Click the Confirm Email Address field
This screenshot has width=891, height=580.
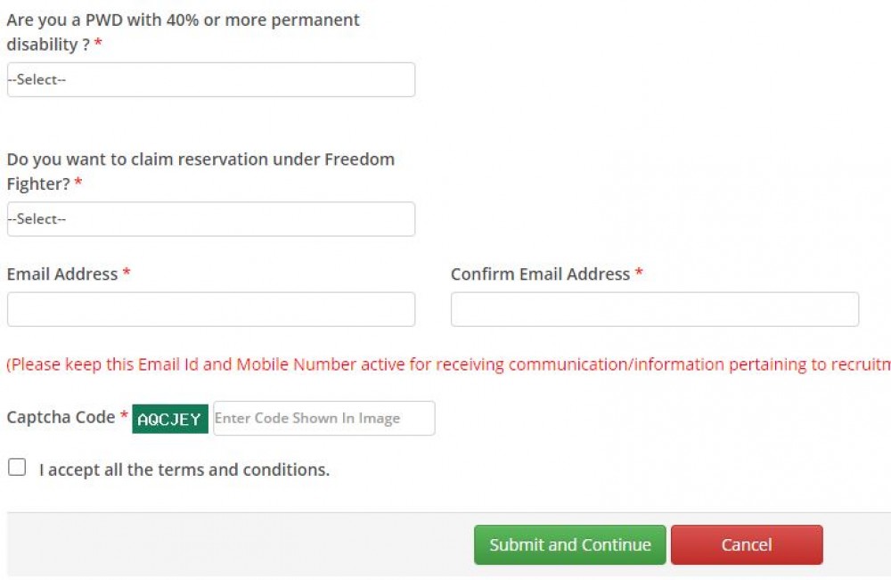point(654,309)
